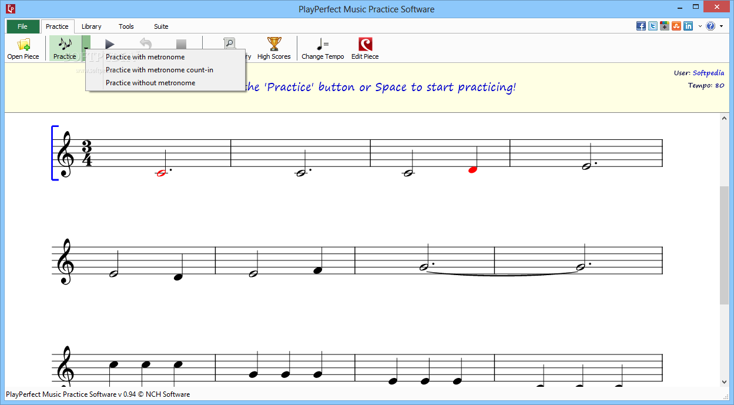The height and width of the screenshot is (405, 734).
Task: Click the Softpedia user name
Action: tap(709, 73)
